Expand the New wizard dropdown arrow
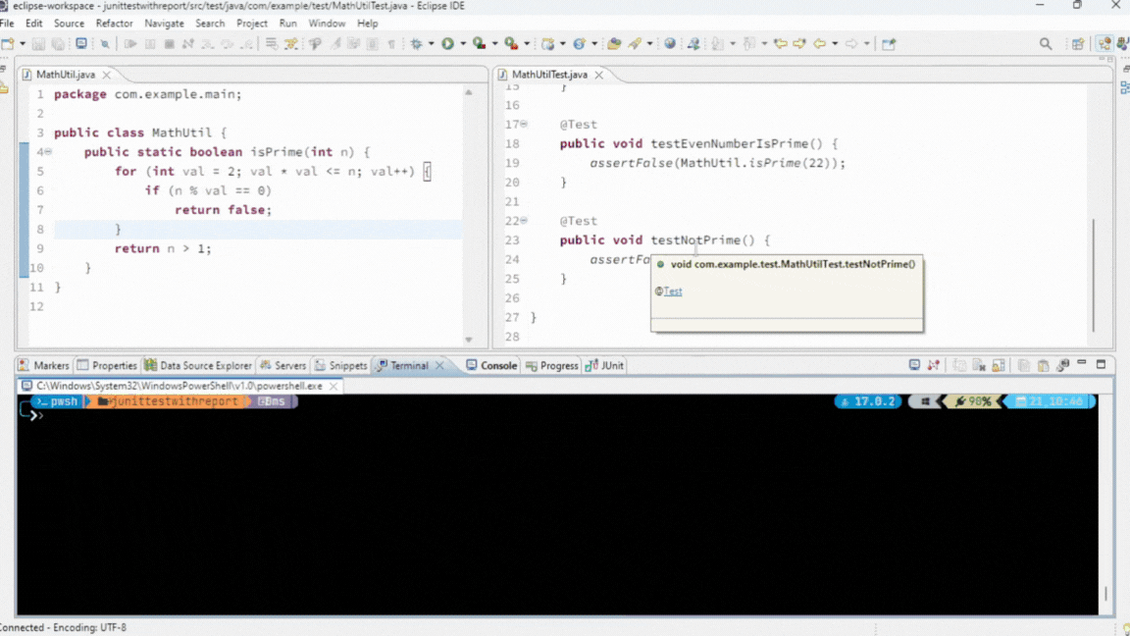This screenshot has width=1130, height=636. click(22, 43)
